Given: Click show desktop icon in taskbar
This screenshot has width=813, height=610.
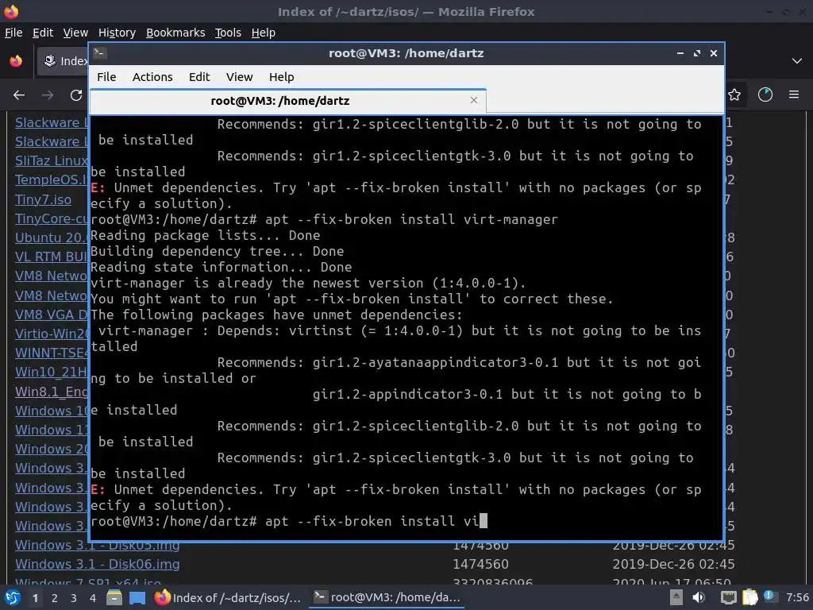Looking at the screenshot, I should pos(137,598).
